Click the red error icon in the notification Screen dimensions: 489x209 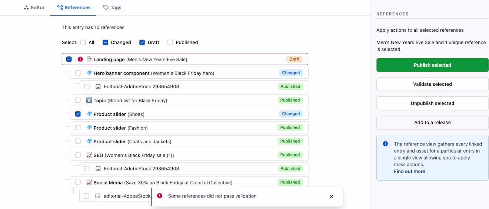point(159,196)
